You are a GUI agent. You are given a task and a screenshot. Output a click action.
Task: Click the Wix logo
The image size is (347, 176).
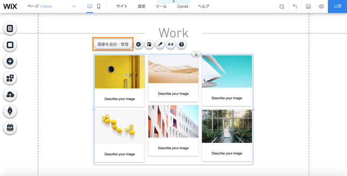click(x=10, y=7)
